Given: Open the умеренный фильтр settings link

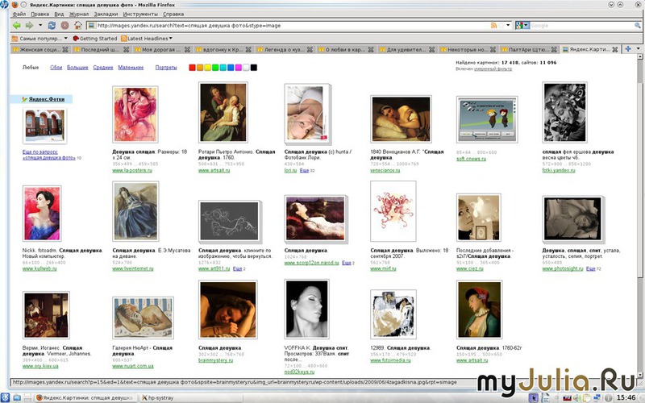Looking at the screenshot, I should [493, 69].
